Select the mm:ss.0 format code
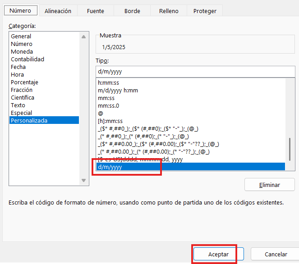This screenshot has width=299, height=264. (x=109, y=106)
